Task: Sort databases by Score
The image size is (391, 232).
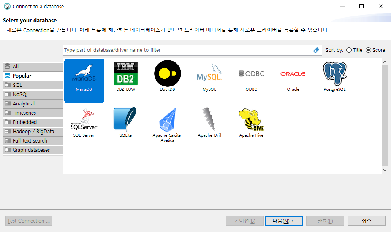Action: 375,50
